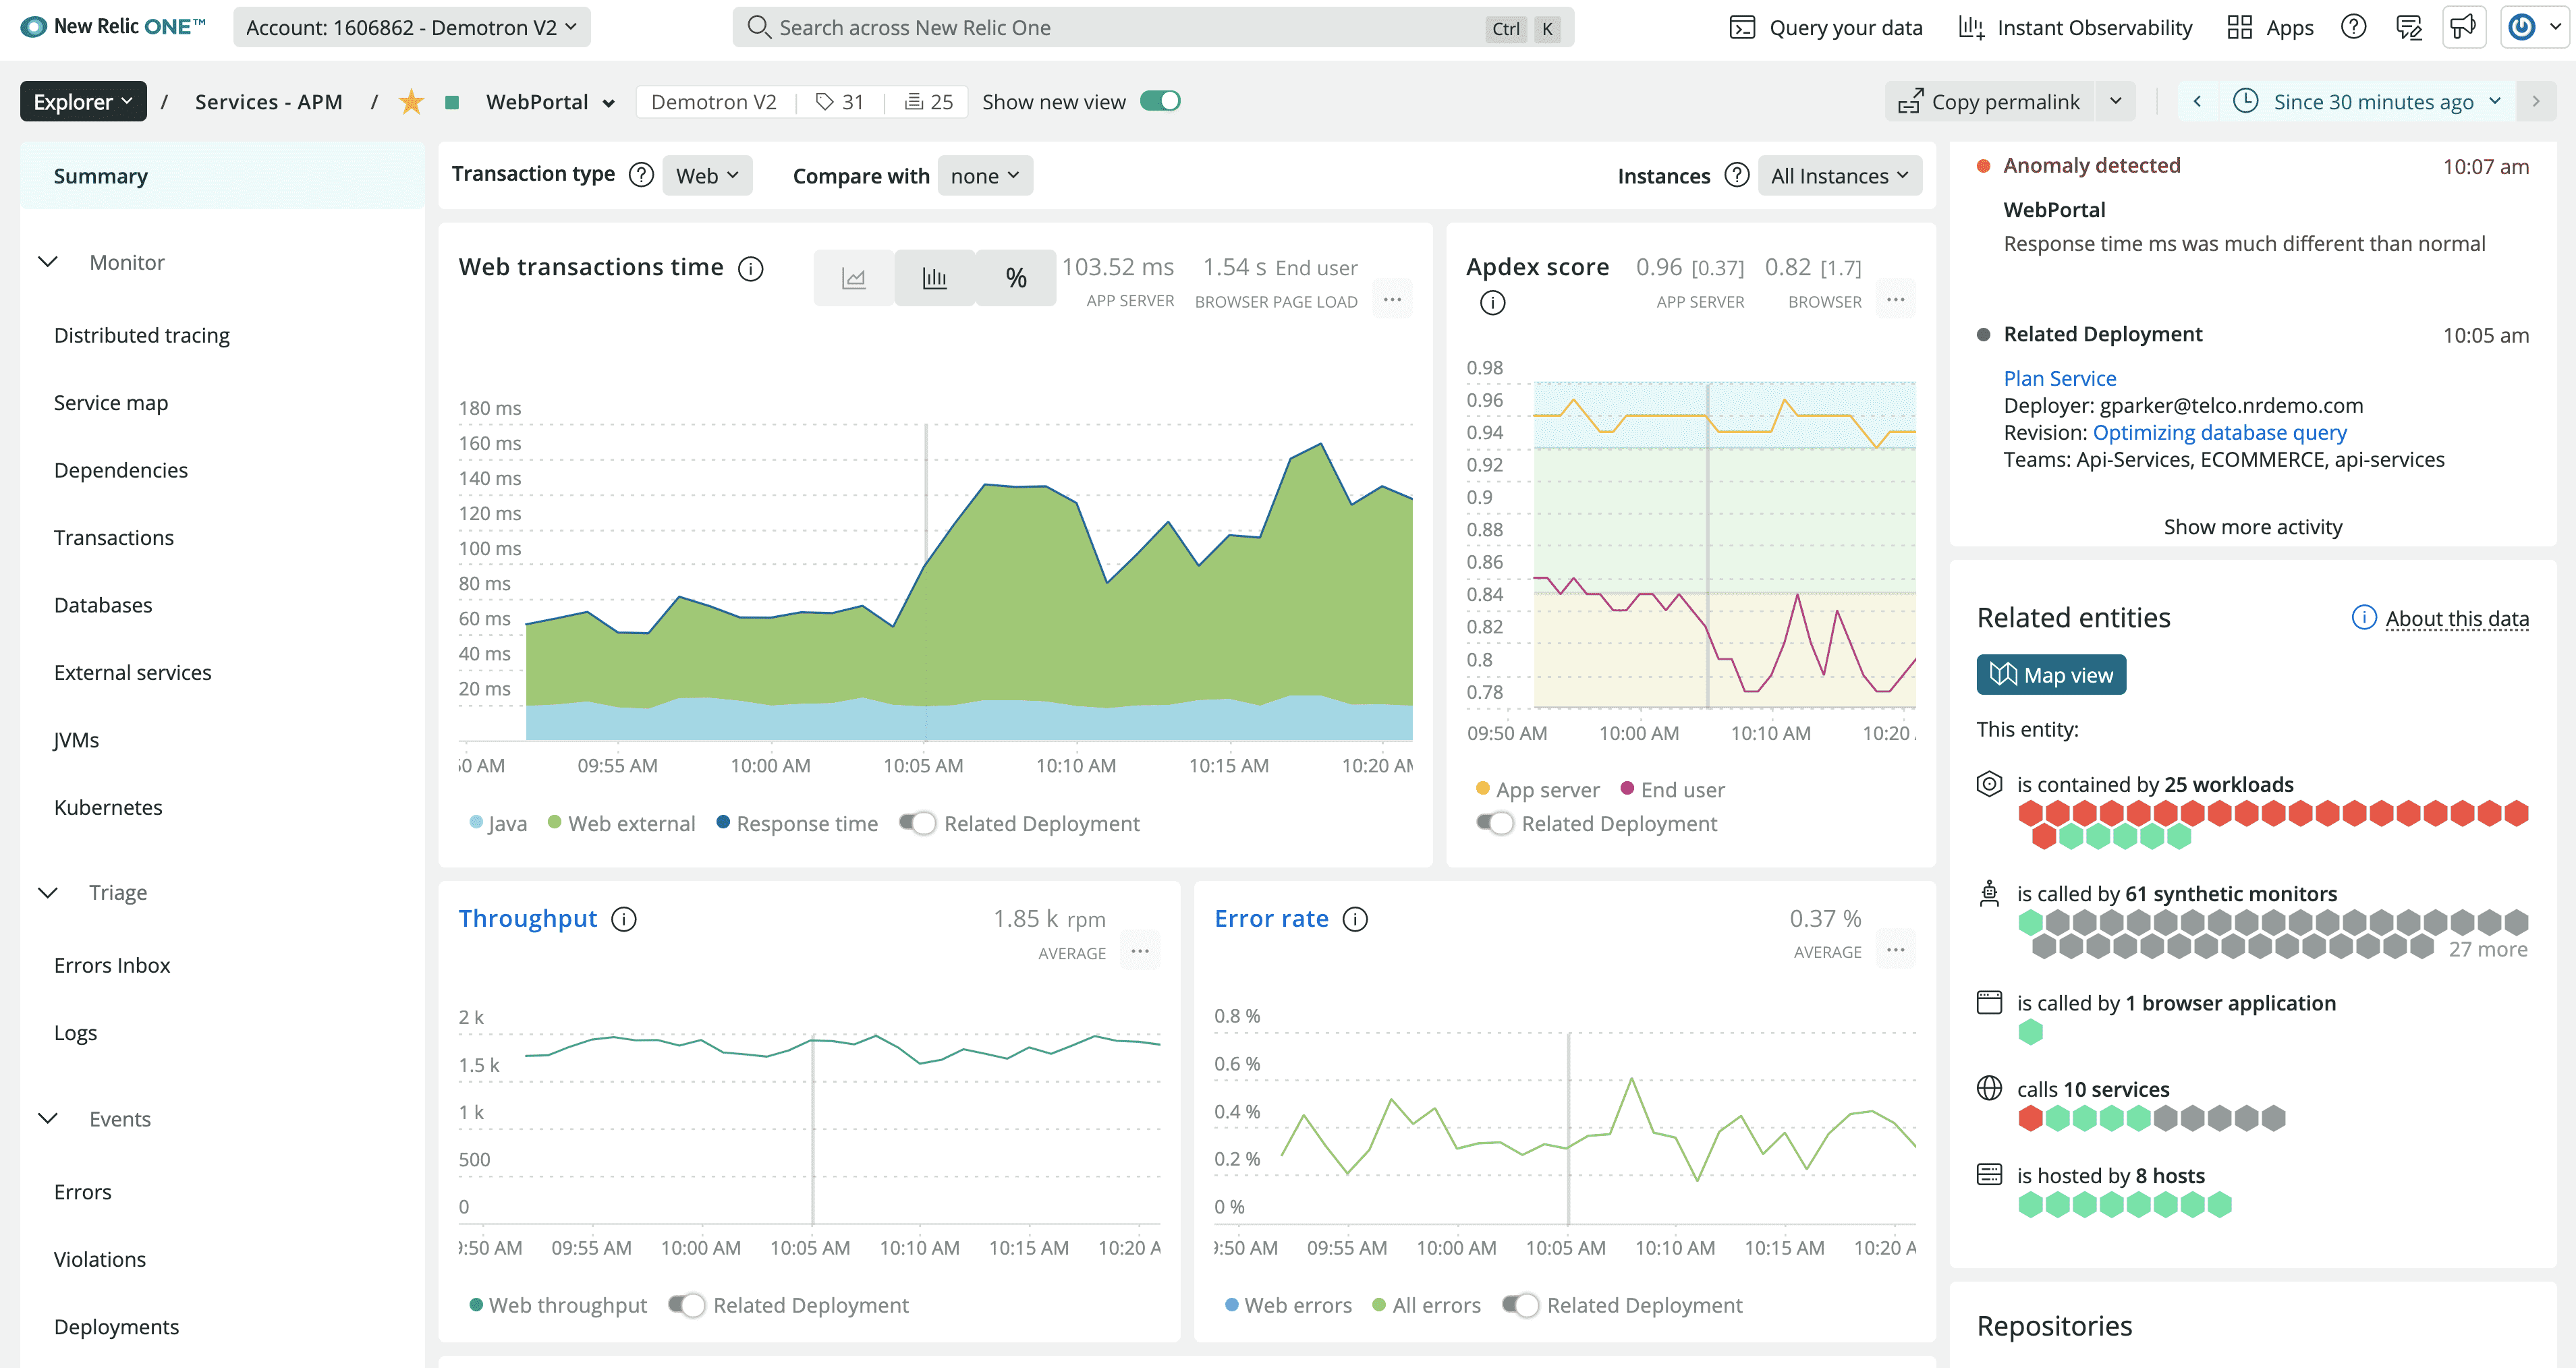This screenshot has width=2576, height=1368.
Task: Star the WebPortal entity as favorite
Action: 411,101
